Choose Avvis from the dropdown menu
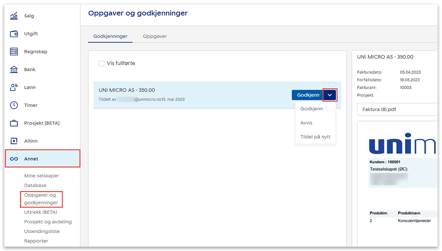This screenshot has width=442, height=251. [306, 123]
